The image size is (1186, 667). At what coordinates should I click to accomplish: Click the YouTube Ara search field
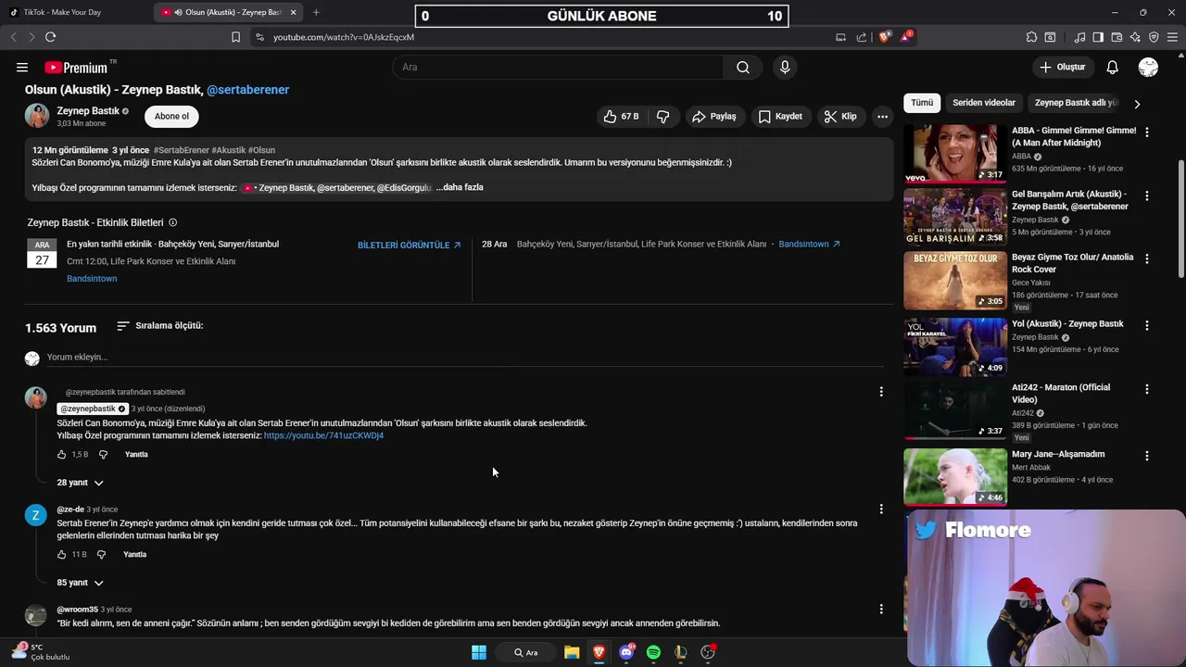pyautogui.click(x=559, y=67)
